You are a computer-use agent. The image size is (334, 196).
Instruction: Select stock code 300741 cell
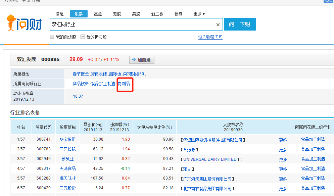[x=43, y=139]
